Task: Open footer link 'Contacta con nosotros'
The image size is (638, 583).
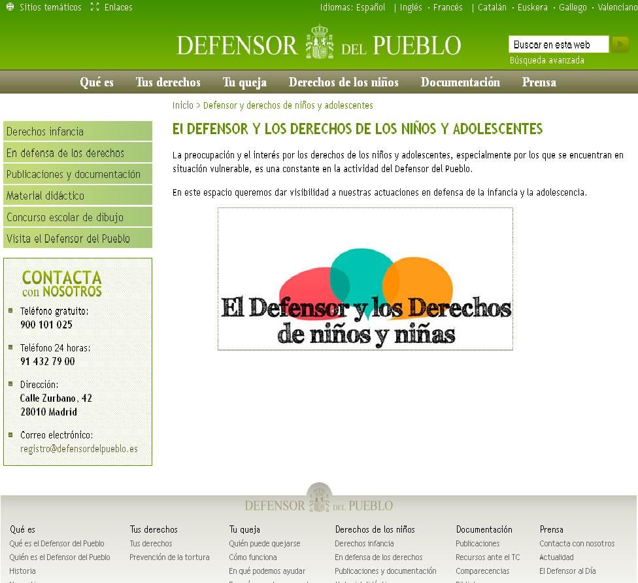Action: 577,544
